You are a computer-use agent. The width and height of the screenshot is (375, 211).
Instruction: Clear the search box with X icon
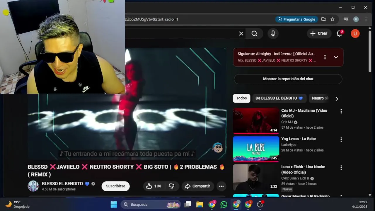coord(241,34)
